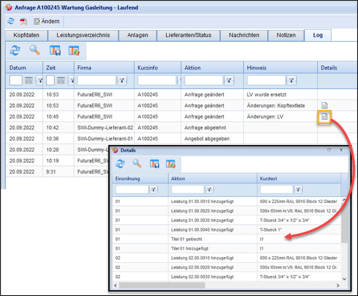This screenshot has width=358, height=296.
Task: Refresh the Log table with the large arrows icon
Action: tap(15, 50)
